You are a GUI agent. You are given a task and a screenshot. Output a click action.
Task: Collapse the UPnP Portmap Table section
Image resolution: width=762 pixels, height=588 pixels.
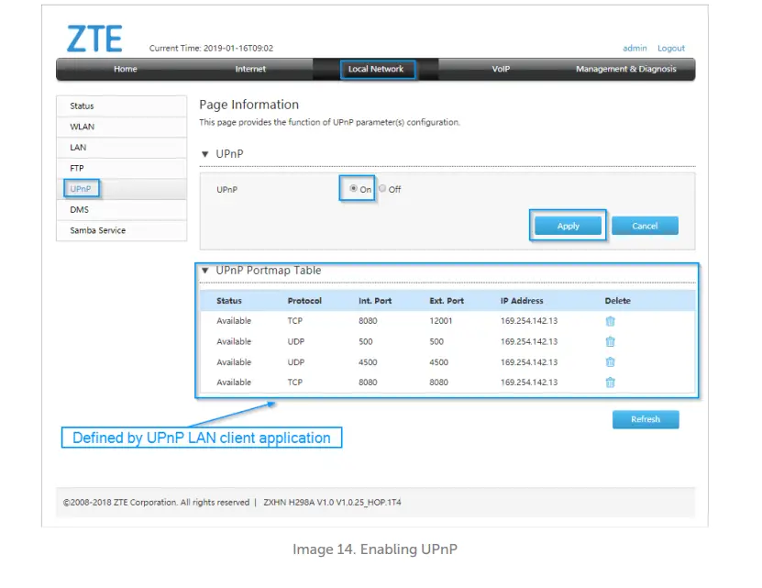[x=206, y=270]
